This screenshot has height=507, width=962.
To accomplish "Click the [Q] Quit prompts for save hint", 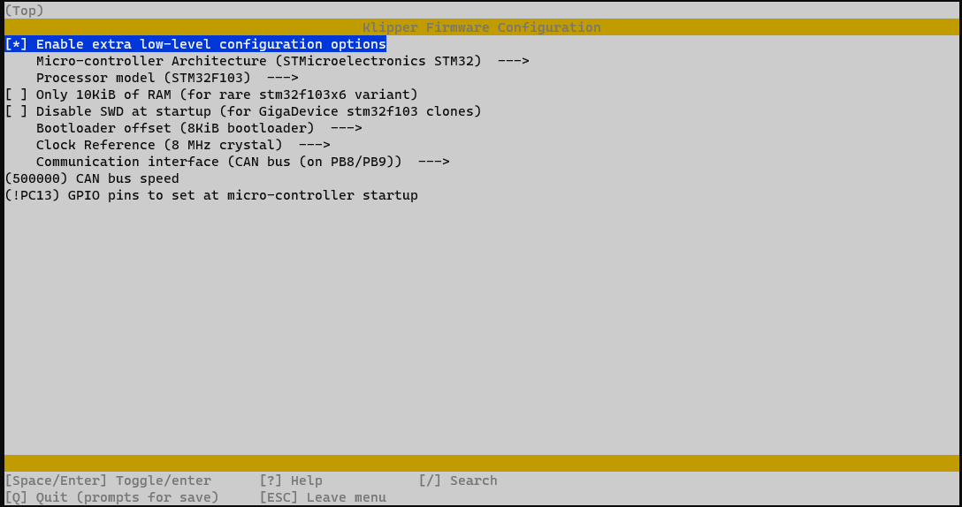I will click(111, 497).
